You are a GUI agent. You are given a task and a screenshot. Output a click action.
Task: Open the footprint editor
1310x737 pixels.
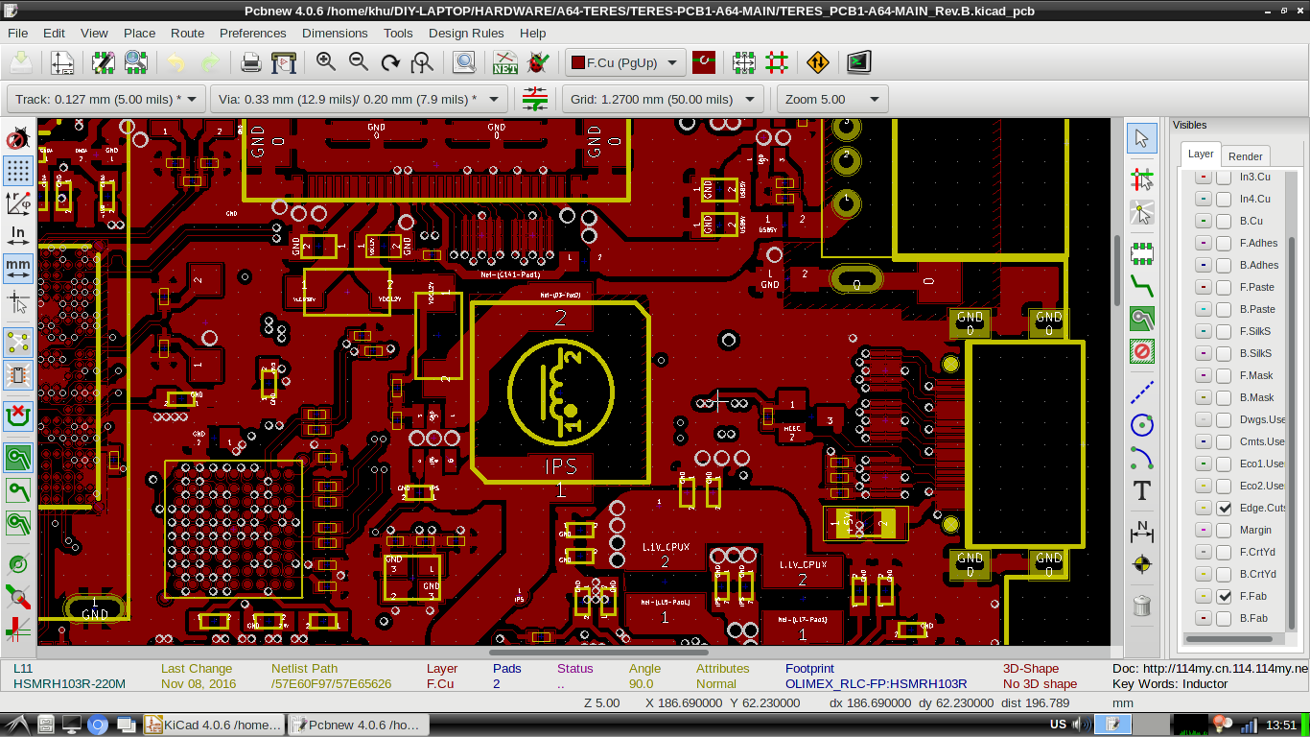(x=104, y=63)
